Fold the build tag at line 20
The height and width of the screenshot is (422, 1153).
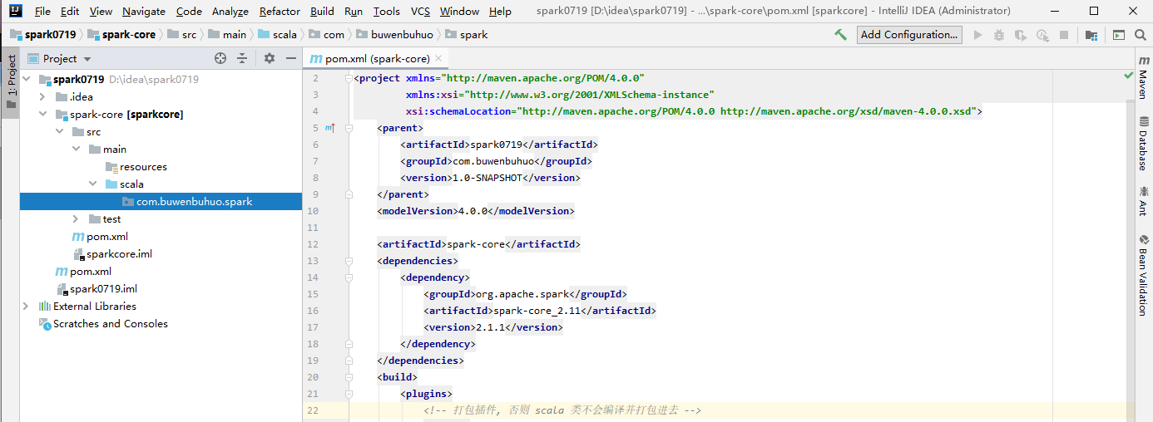349,377
